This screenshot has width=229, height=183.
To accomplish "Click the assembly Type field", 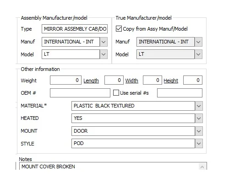I will tap(75, 29).
